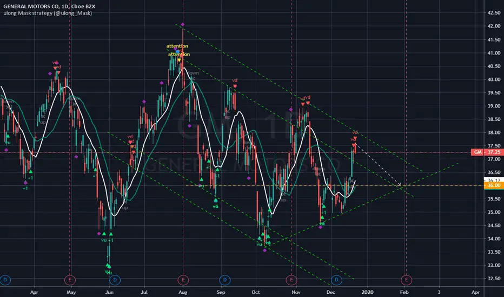Click the 41.00 price axis value
This screenshot has height=297, width=504.
pos(494,53)
